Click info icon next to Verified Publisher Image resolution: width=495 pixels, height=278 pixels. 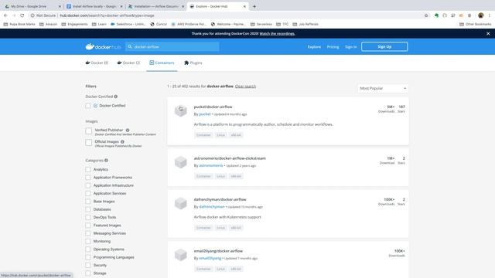coord(128,130)
